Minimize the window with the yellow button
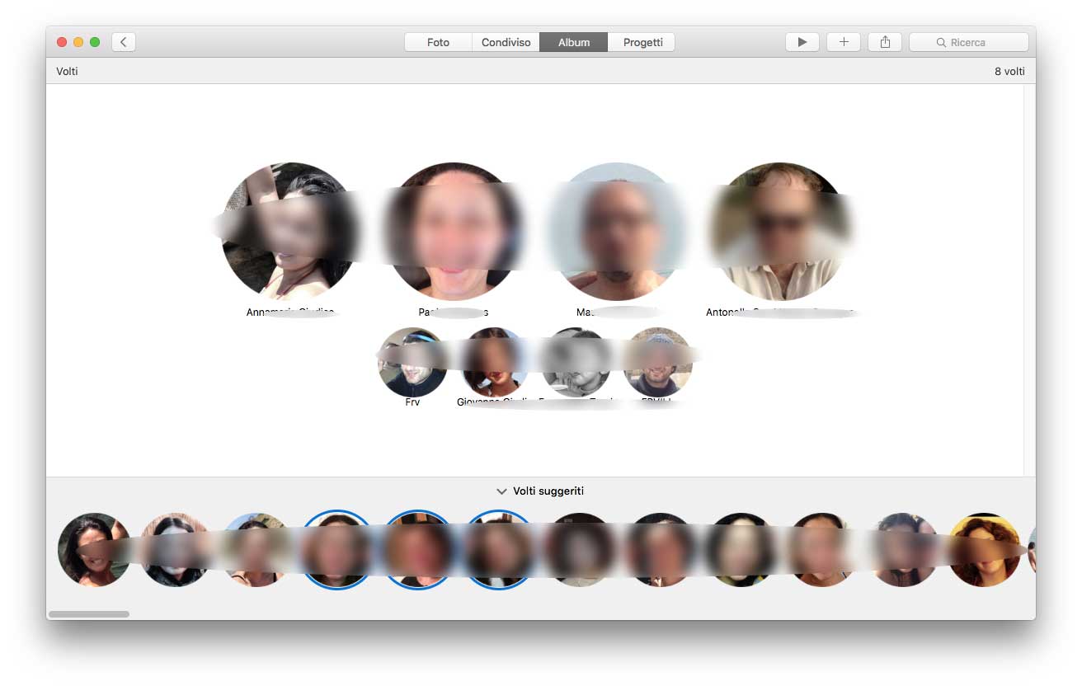1082x686 pixels. [78, 42]
